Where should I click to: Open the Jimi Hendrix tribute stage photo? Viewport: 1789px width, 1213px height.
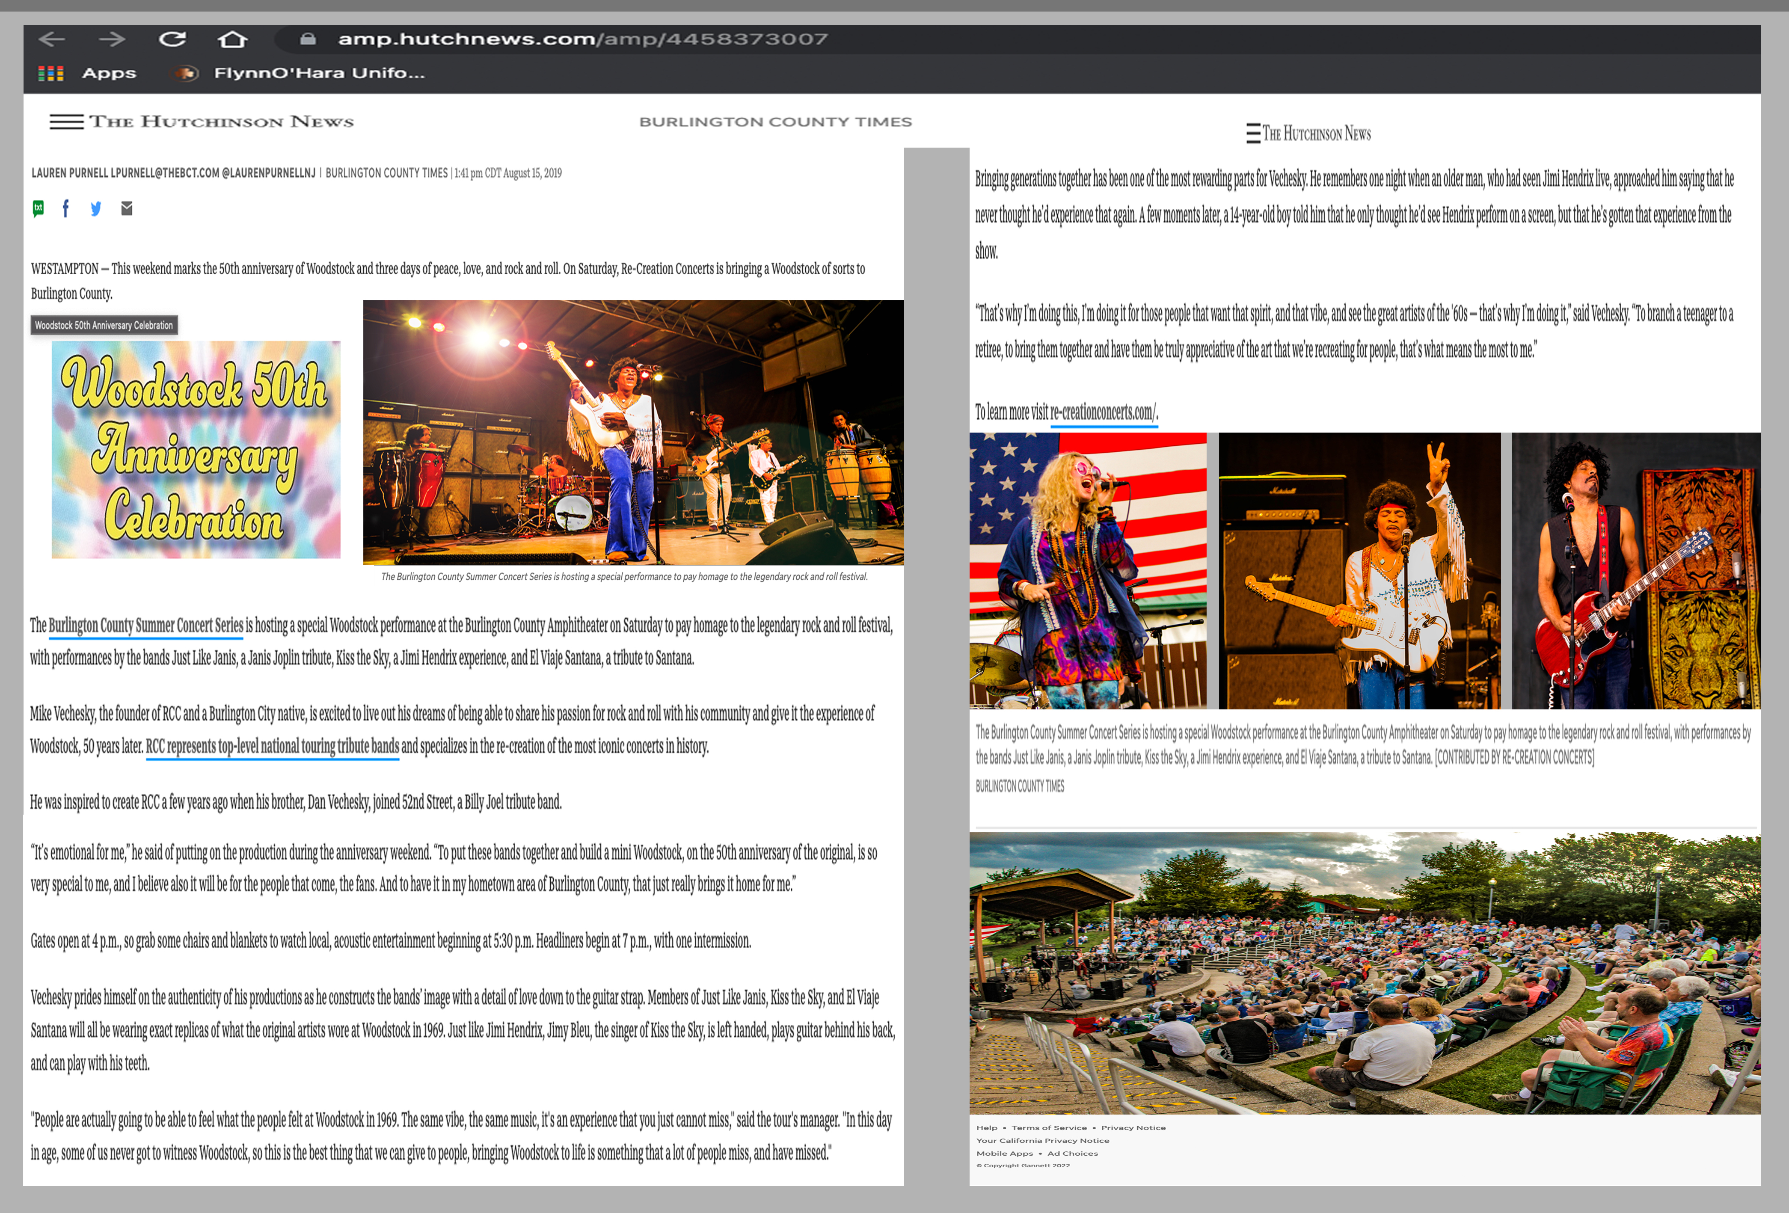(x=633, y=433)
